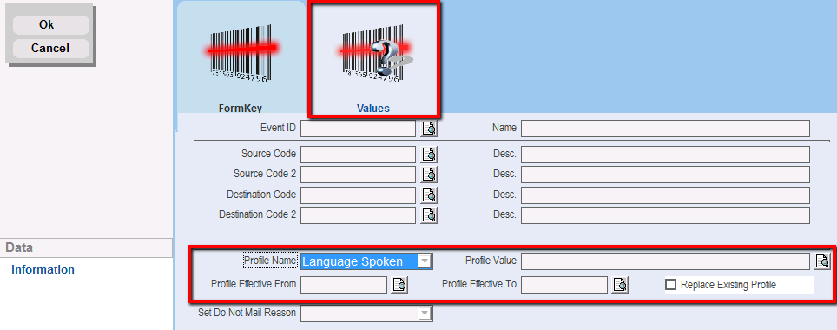Focus the Profile Effective To field
The width and height of the screenshot is (837, 330).
[564, 285]
